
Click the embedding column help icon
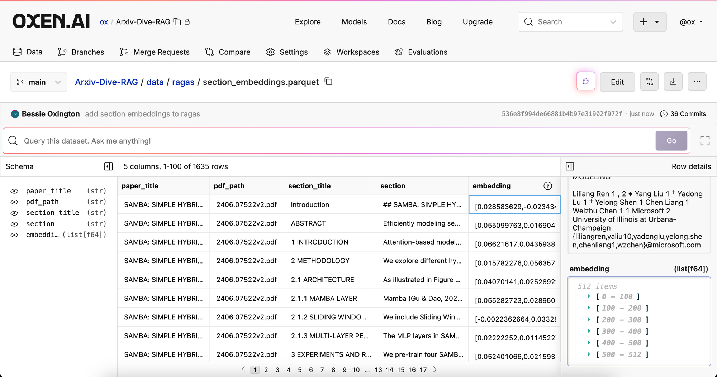[548, 186]
